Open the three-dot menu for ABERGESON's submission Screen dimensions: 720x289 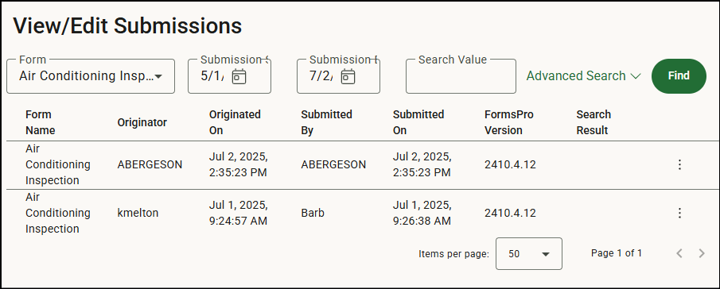click(x=680, y=165)
